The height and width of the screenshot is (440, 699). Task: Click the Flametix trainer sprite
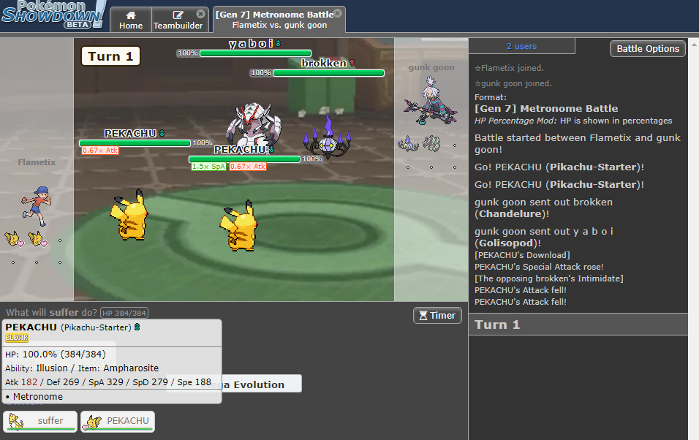(x=36, y=206)
